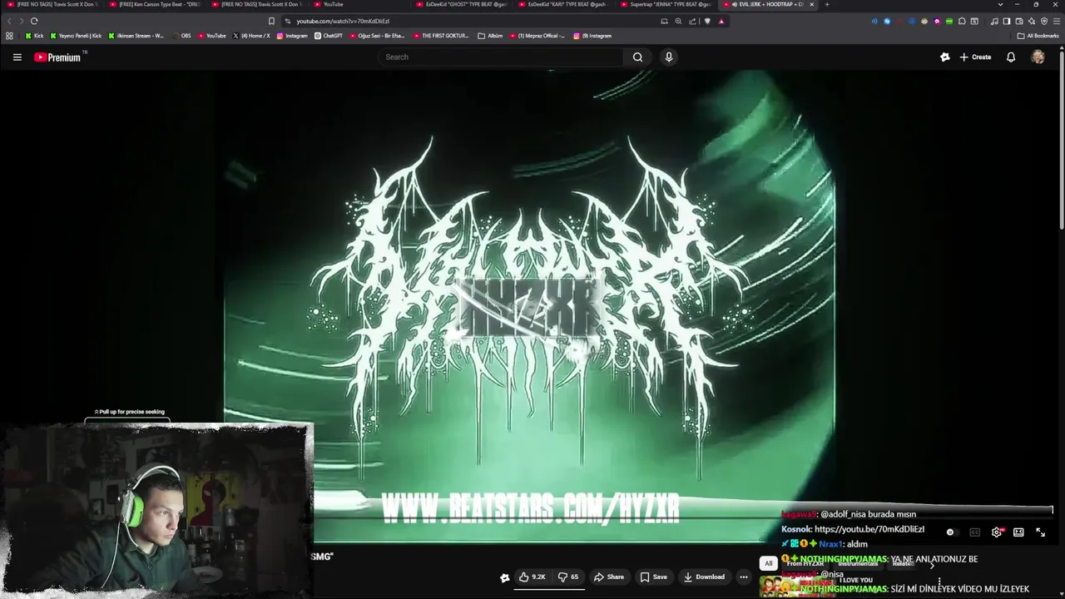Switch to the Ken Carson Type Beat tab
The width and height of the screenshot is (1065, 599).
coord(154,4)
